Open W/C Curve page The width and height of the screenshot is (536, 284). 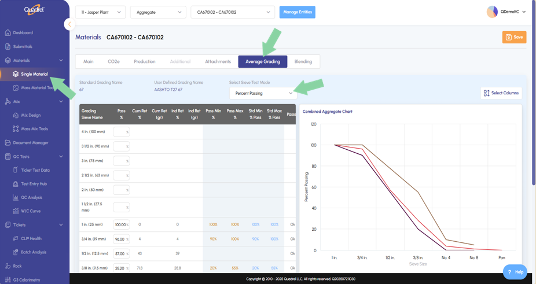click(x=31, y=211)
